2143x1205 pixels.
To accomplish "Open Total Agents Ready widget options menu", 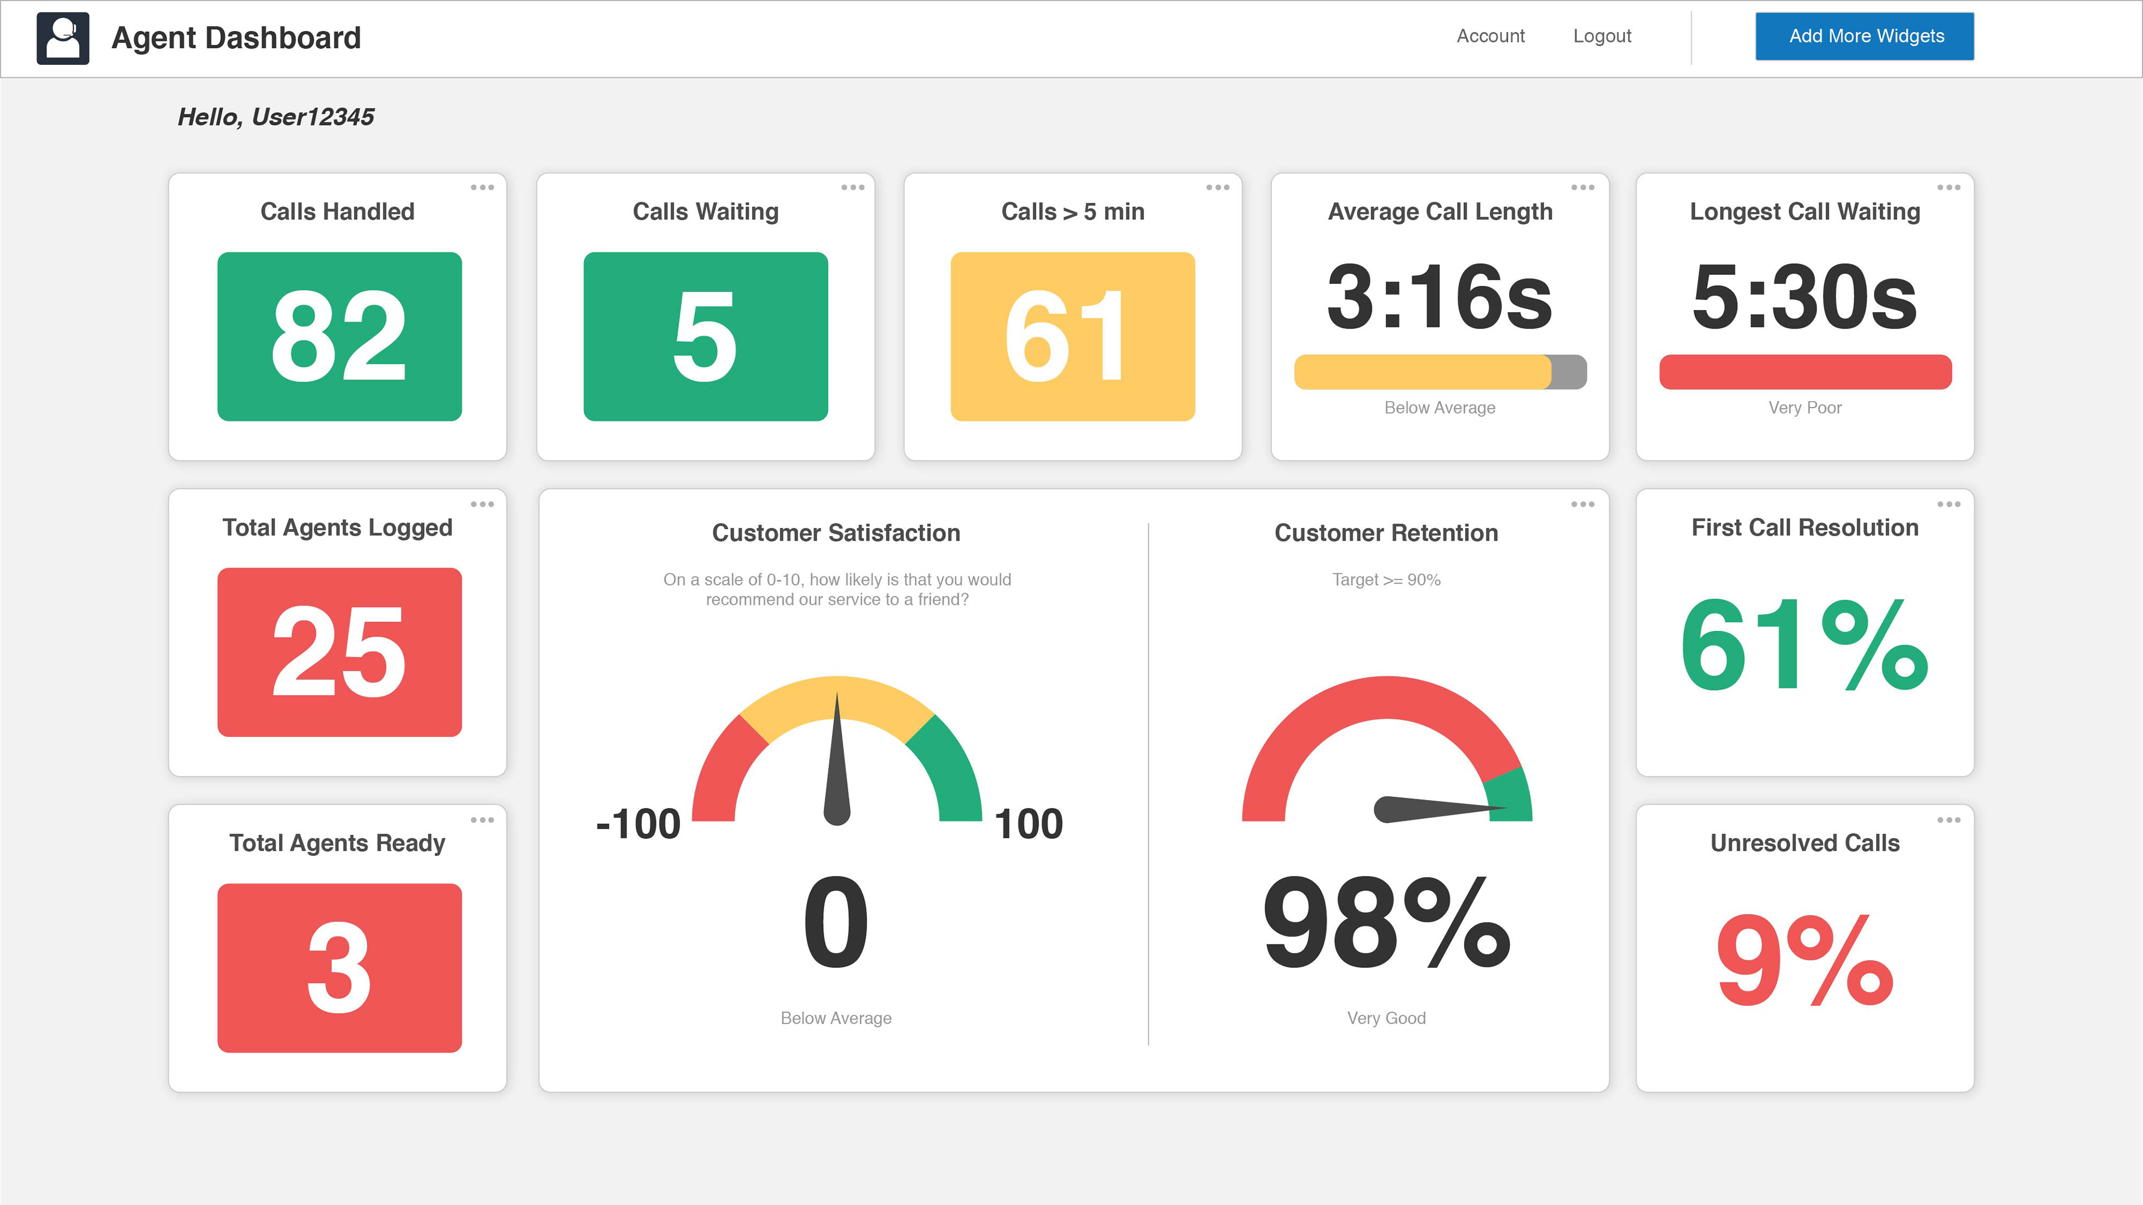I will coord(482,820).
